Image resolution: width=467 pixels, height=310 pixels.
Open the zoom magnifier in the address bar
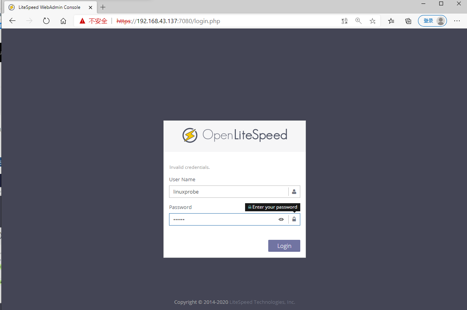click(x=359, y=21)
